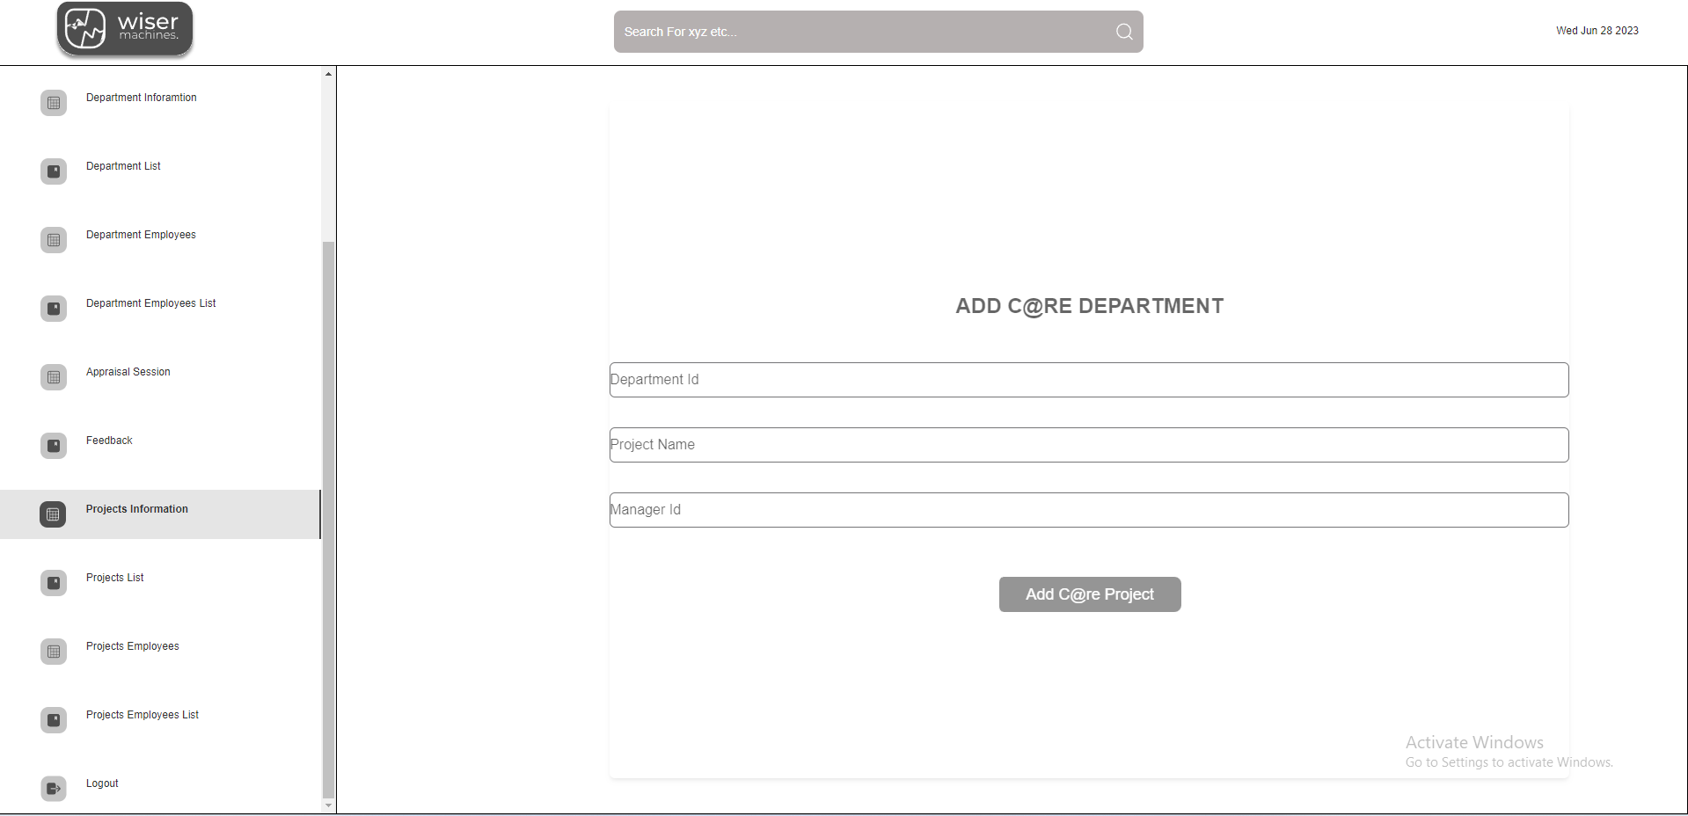Select Department Employees List in sidebar
This screenshot has height=816, width=1688.
[x=150, y=303]
